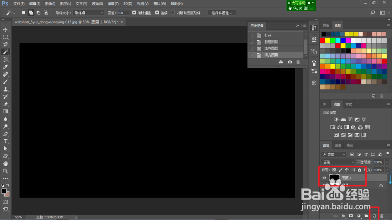This screenshot has width=392, height=220.
Task: Open Swatches panel flyout menu
Action: [x=388, y=25]
